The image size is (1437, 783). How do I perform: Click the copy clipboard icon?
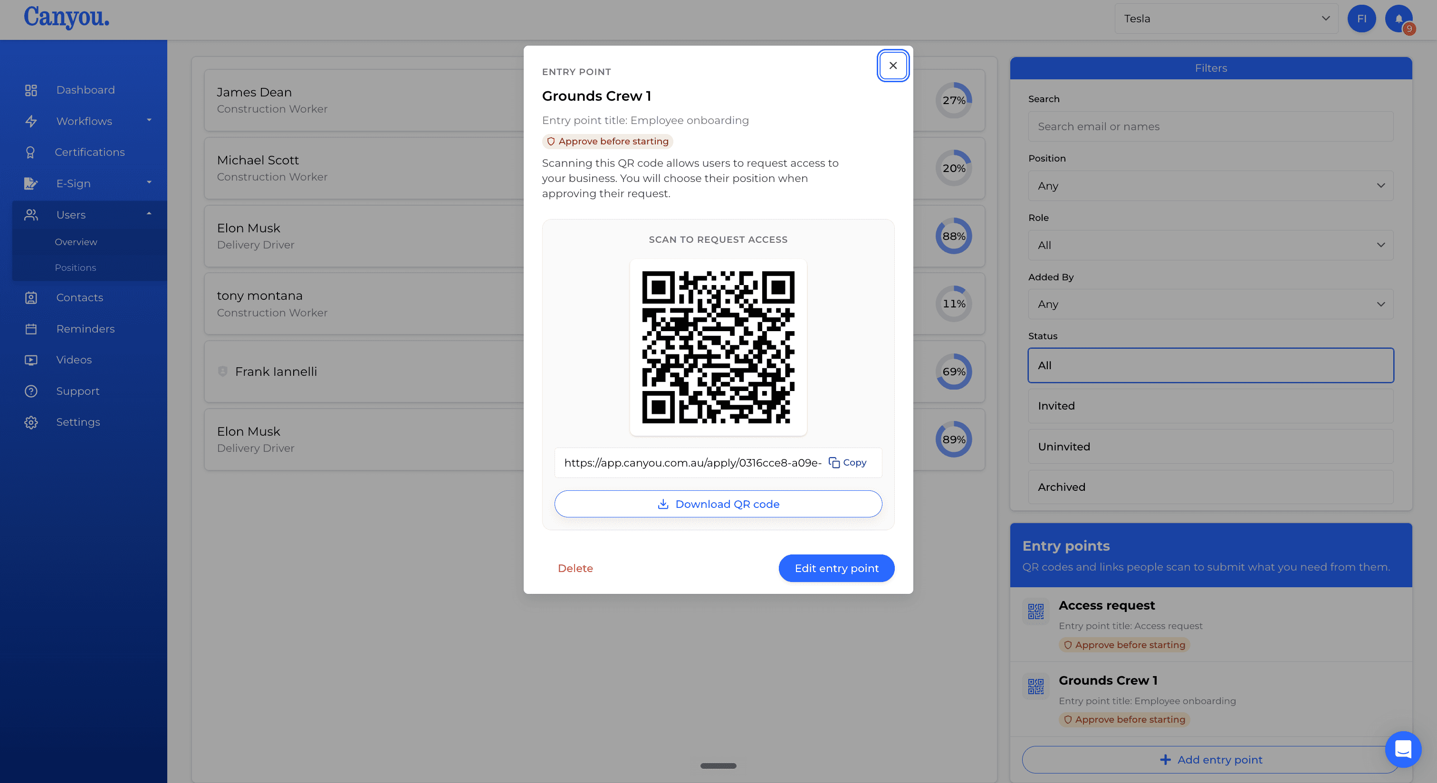[x=834, y=462]
